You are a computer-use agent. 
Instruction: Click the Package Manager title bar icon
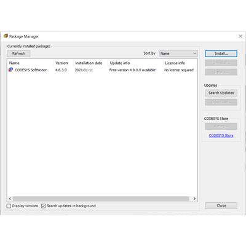[6, 36]
